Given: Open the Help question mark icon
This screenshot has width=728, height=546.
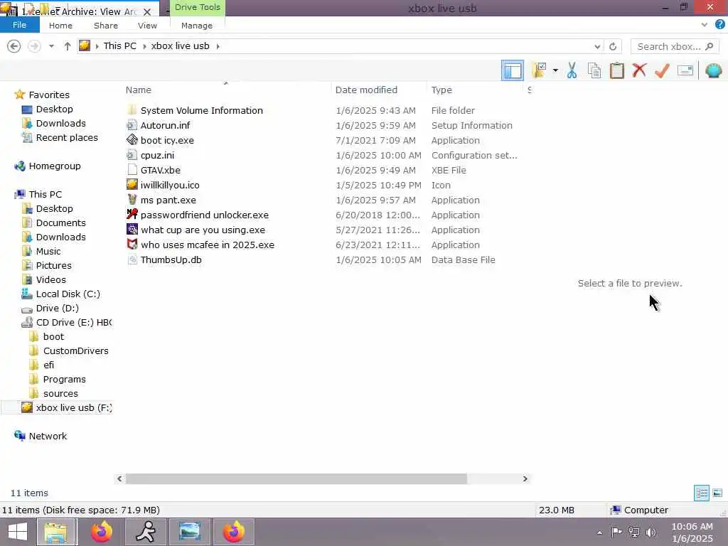Looking at the screenshot, I should coord(720,25).
